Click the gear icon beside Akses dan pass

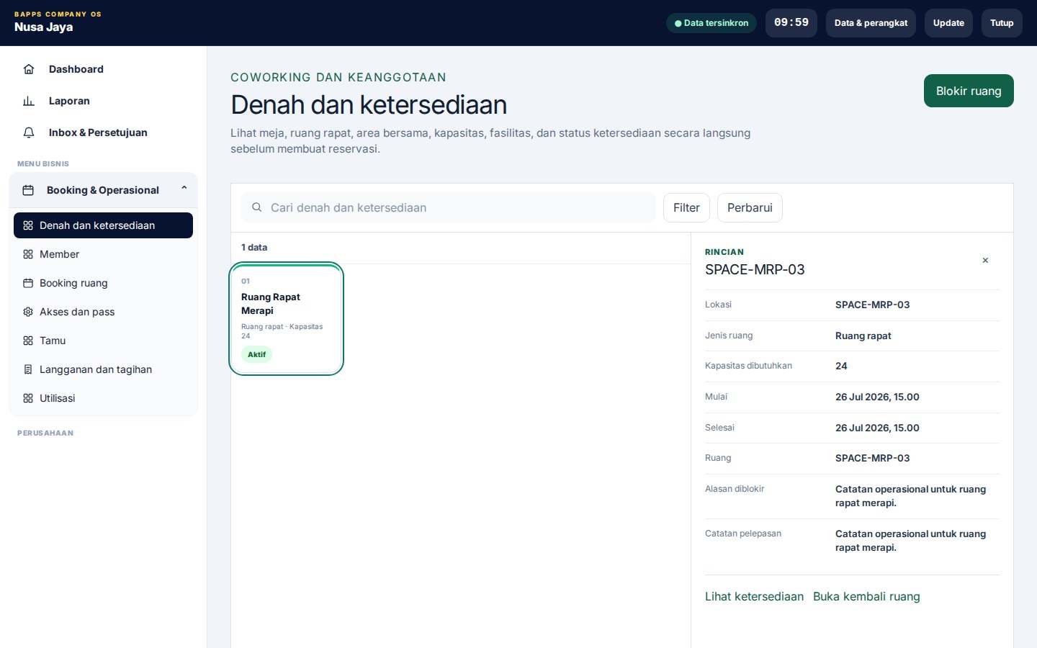pos(28,312)
